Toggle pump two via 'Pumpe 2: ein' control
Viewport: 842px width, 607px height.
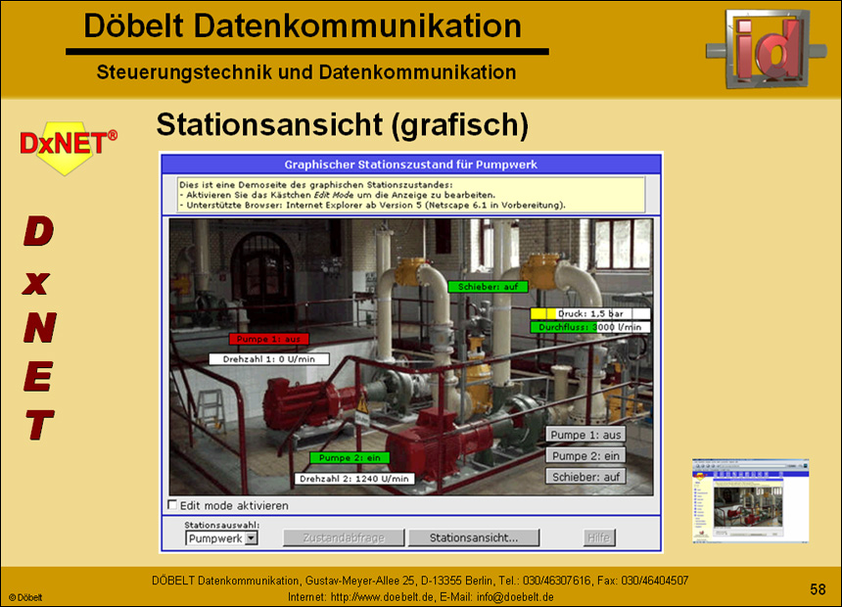tap(585, 455)
